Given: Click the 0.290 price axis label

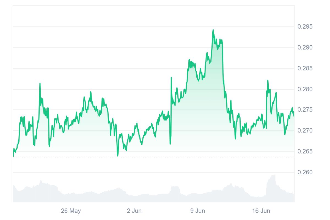Looking at the screenshot, I should [x=305, y=48].
